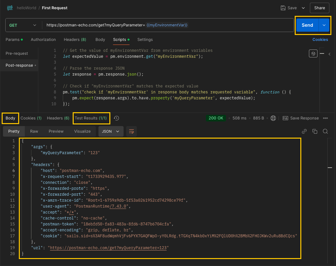Viewport: 336px width, 266px height.
Task: Switch to Raw response view
Action: [34, 131]
